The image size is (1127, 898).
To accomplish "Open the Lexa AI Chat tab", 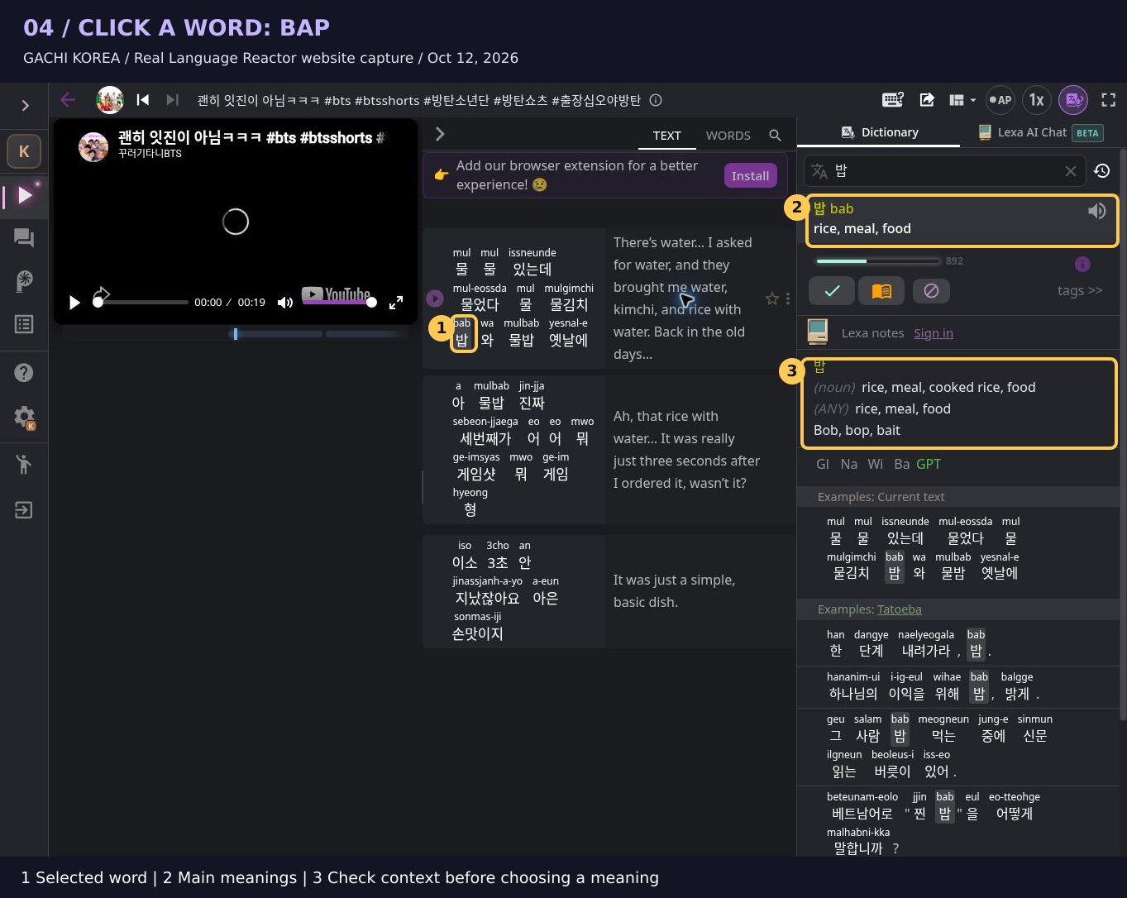I will [1040, 132].
